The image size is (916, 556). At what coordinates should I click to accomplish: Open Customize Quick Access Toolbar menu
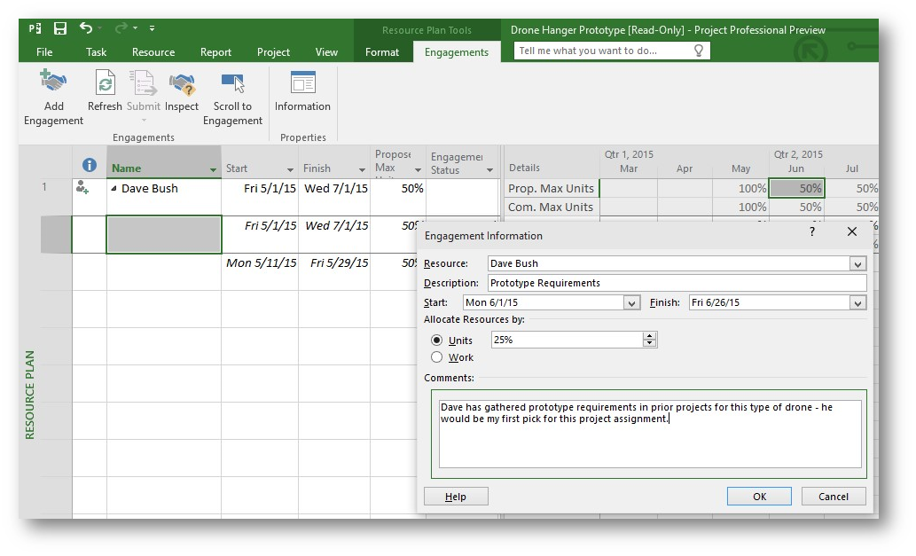[x=152, y=28]
